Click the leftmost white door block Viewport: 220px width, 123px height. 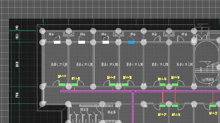pyautogui.click(x=57, y=42)
